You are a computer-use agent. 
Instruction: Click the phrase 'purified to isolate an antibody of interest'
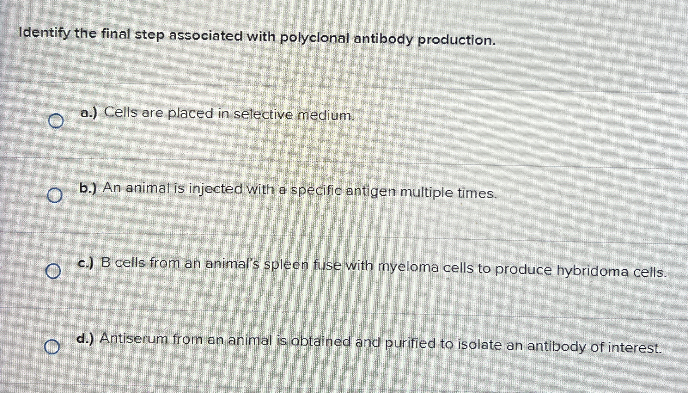point(523,345)
